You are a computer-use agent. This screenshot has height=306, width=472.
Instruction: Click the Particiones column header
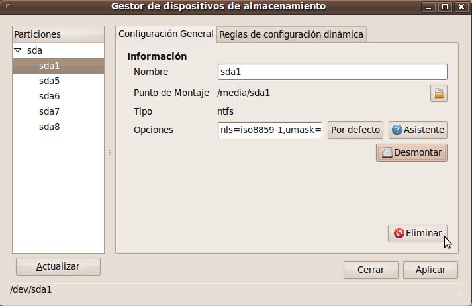coord(58,34)
